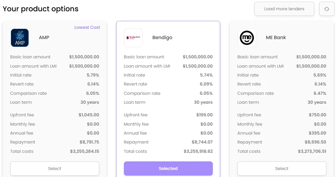Click the Your product options heading
Viewport: 336px width, 177px height.
click(41, 9)
